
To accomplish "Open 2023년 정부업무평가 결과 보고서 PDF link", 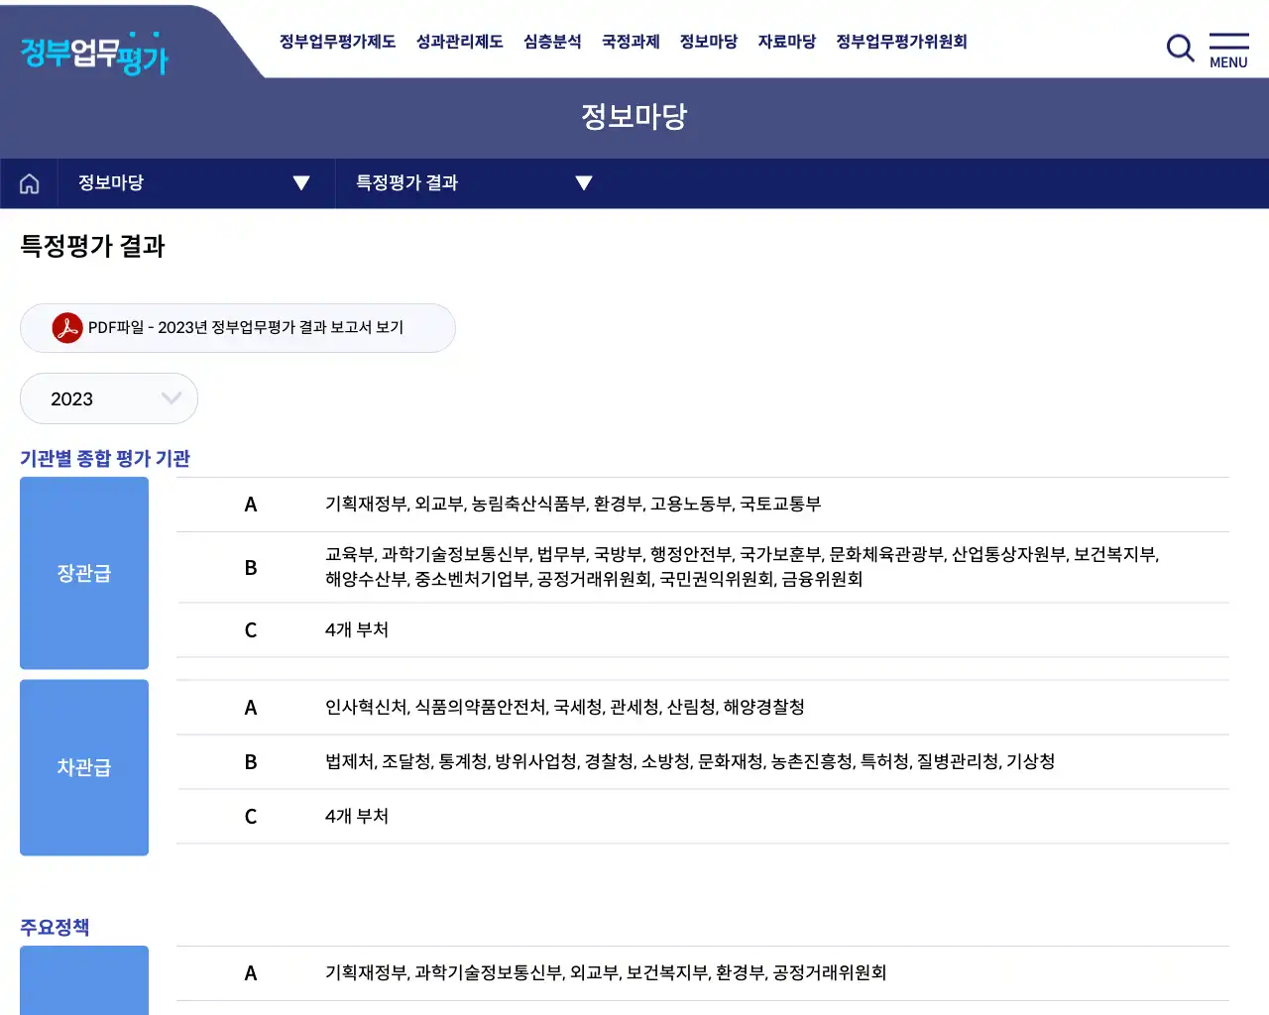I will [238, 328].
